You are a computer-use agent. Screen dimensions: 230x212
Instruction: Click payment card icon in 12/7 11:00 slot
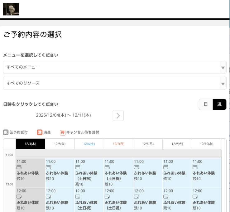(x=107, y=167)
